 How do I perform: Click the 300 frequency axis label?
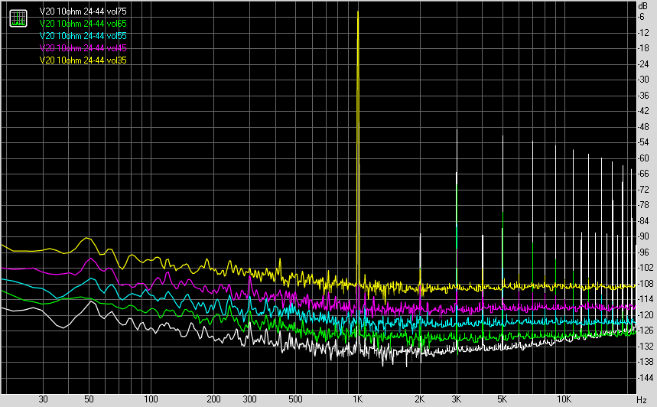point(250,399)
